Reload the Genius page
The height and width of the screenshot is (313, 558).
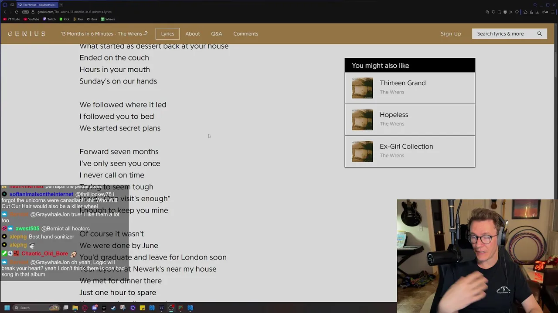pos(17,12)
